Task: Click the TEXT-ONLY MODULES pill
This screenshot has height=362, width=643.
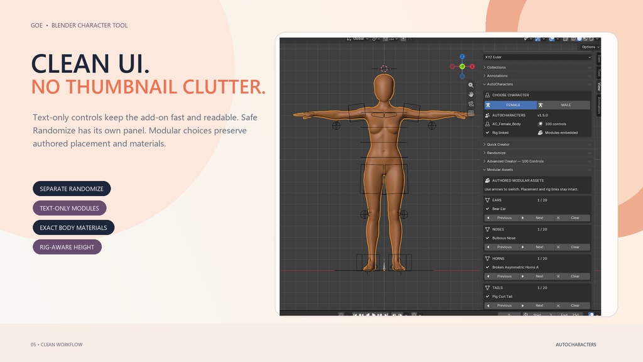Action: coord(69,208)
